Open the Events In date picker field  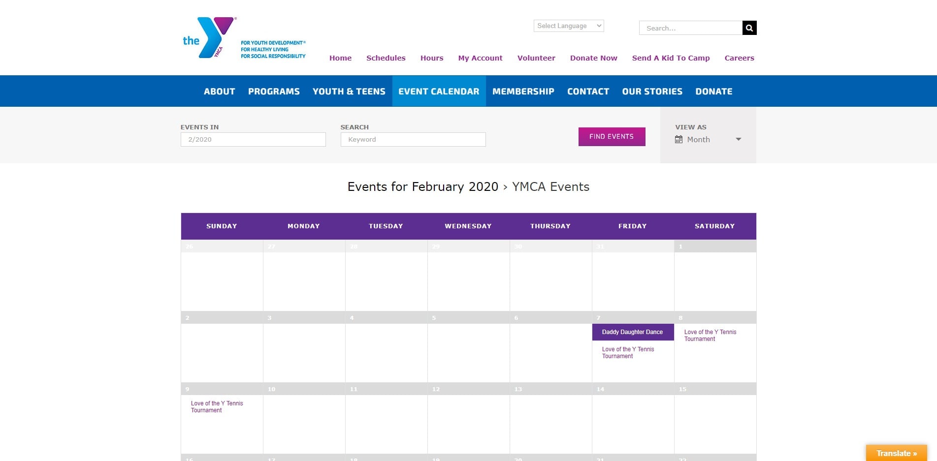[x=253, y=140]
